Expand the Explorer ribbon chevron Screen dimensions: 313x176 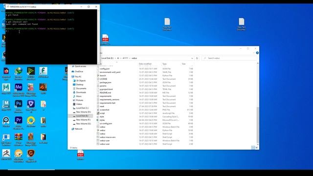(254, 53)
